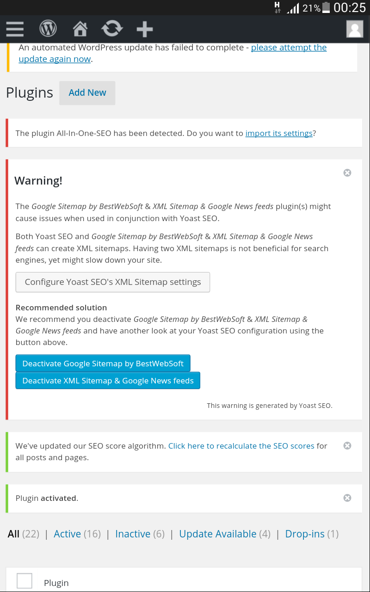Screen dimensions: 370x592
Task: Deactivate XML Sitemap & Google News feeds
Action: coord(108,381)
